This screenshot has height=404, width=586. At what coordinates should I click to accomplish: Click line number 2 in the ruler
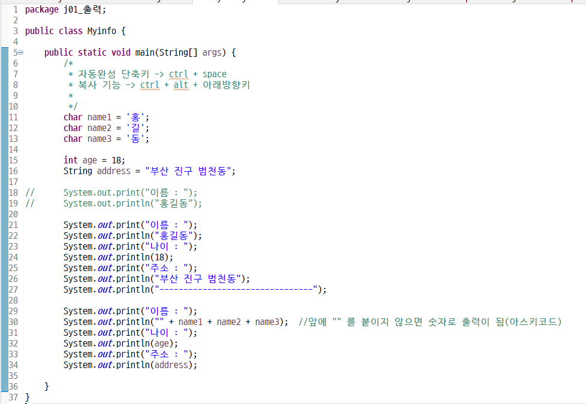click(x=16, y=20)
